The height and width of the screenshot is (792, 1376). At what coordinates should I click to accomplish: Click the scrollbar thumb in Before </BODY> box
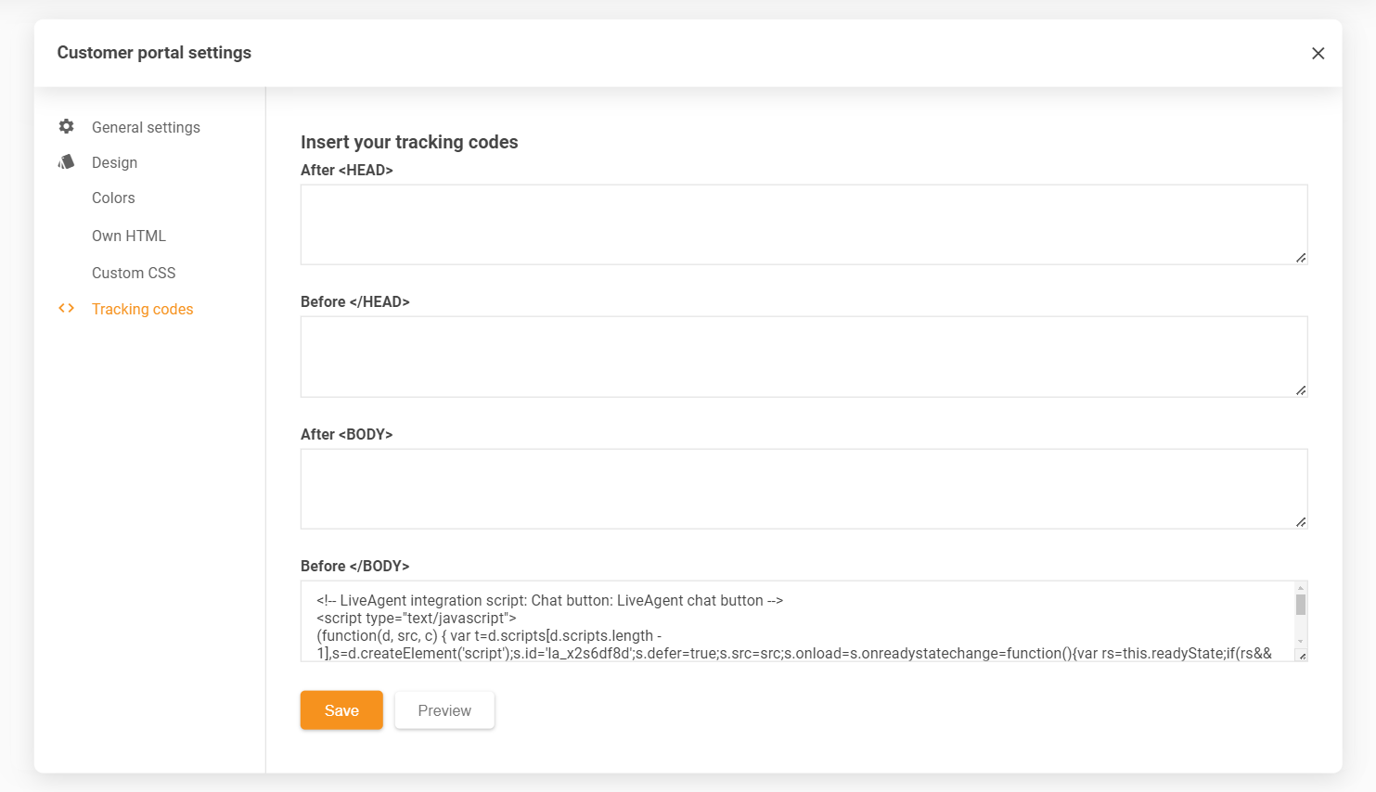coord(1301,605)
